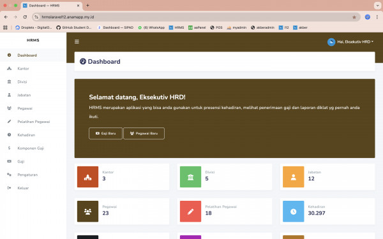This screenshot has width=383, height=239.
Task: Click the HRMS brand link in sidebar
Action: pyautogui.click(x=33, y=40)
